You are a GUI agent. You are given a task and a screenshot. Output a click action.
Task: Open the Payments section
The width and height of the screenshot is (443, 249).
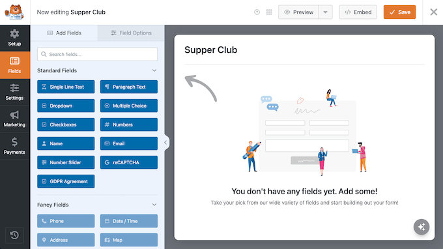click(x=15, y=146)
